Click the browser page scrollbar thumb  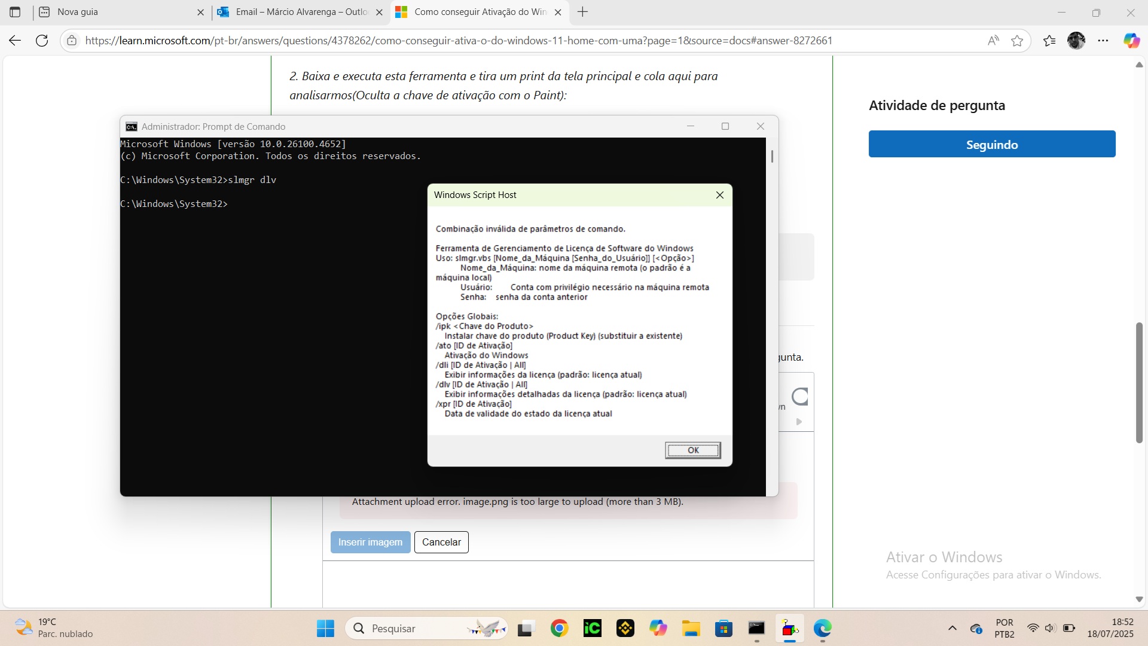[1139, 383]
